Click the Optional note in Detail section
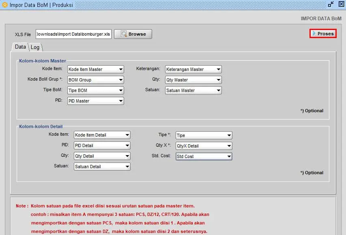This screenshot has height=235, width=346. 312,173
